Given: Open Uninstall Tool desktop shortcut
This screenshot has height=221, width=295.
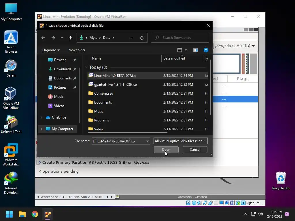Looking at the screenshot, I should (11, 124).
